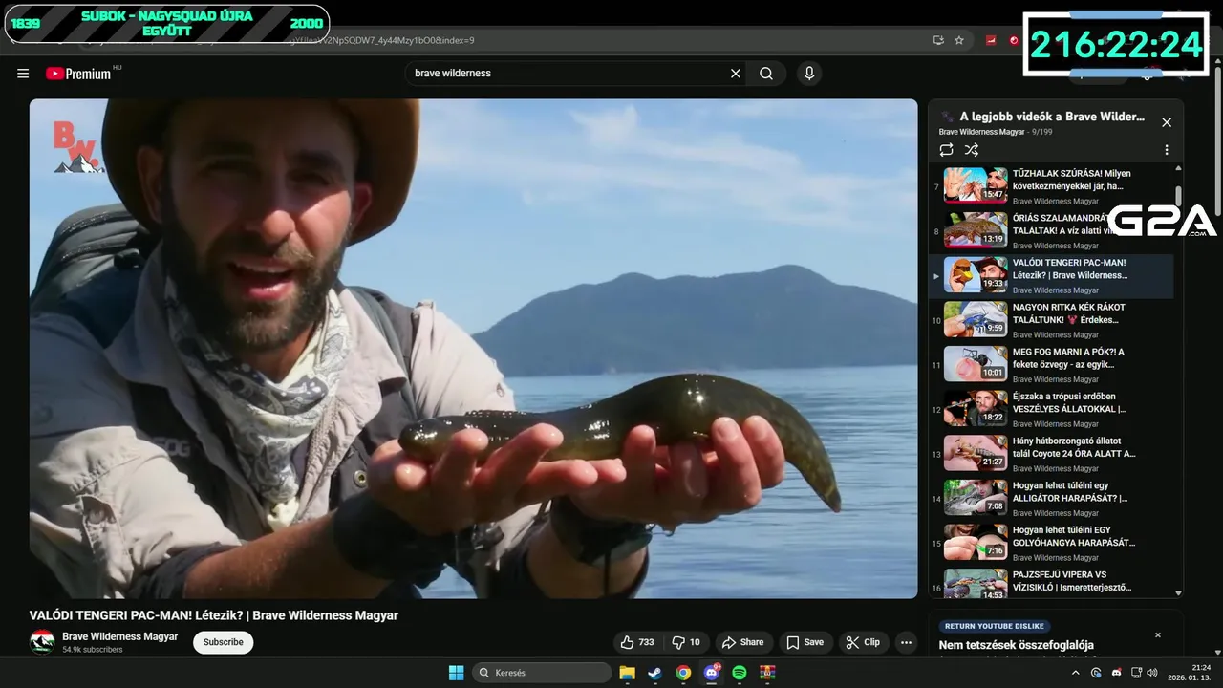Select 'PAJZSFEJŰ VIPERA VS VÍZISIKLÓ' title

(1072, 581)
